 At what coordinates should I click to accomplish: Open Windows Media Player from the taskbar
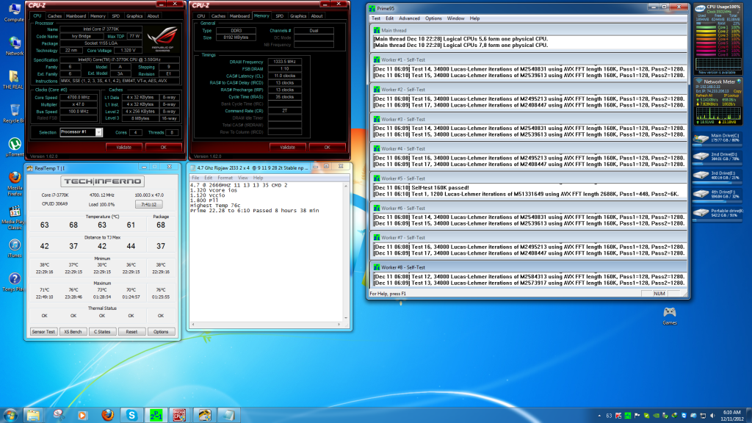(x=82, y=416)
